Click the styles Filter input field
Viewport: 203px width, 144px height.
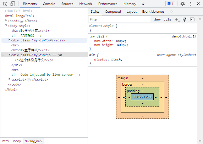pos(119,19)
